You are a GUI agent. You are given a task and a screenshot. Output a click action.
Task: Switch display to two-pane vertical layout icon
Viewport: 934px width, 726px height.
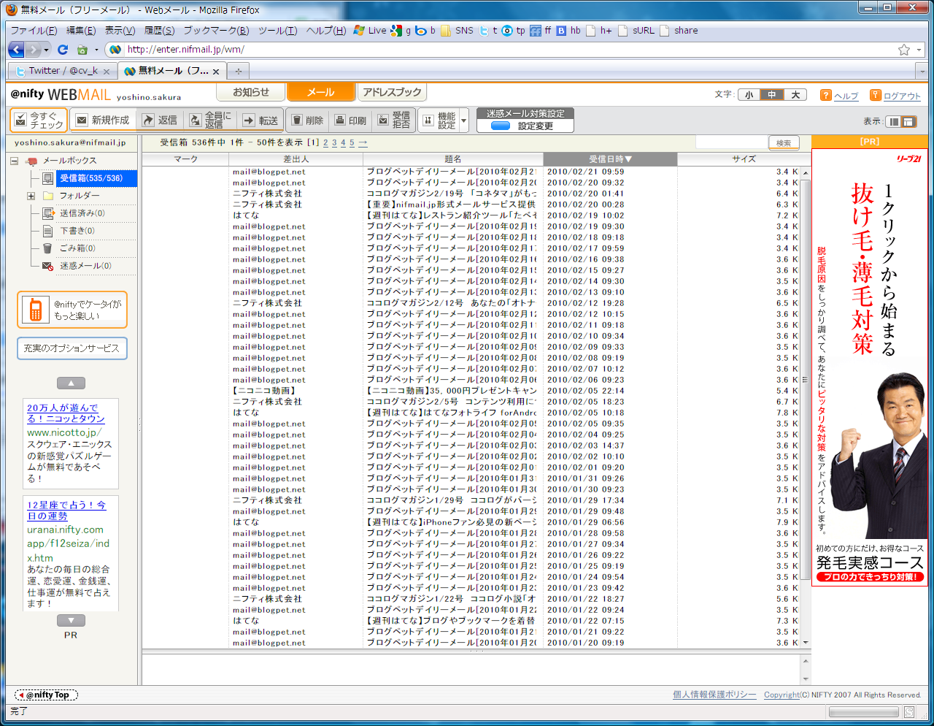[894, 122]
